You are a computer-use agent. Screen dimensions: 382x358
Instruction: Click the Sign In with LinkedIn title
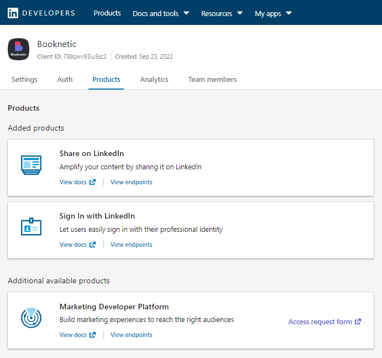tap(97, 216)
